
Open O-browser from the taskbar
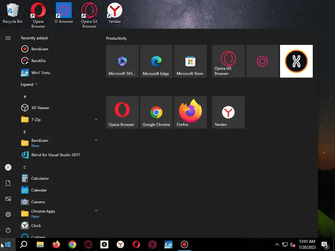point(152,244)
